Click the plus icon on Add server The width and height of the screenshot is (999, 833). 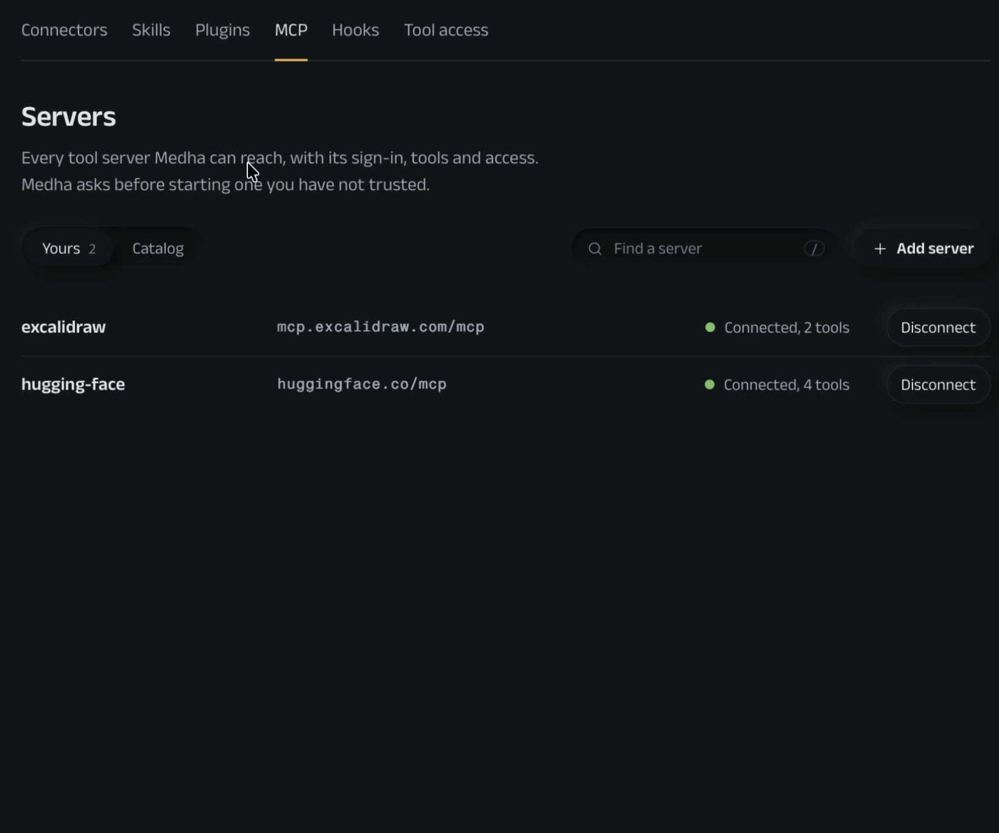880,248
